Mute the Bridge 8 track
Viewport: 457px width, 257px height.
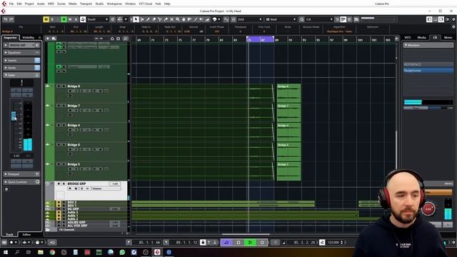[x=59, y=86]
